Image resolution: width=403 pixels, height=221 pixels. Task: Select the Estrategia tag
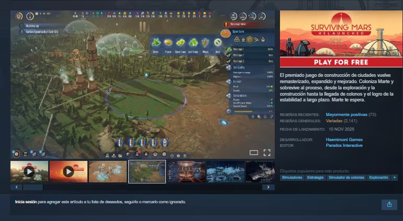pyautogui.click(x=316, y=177)
